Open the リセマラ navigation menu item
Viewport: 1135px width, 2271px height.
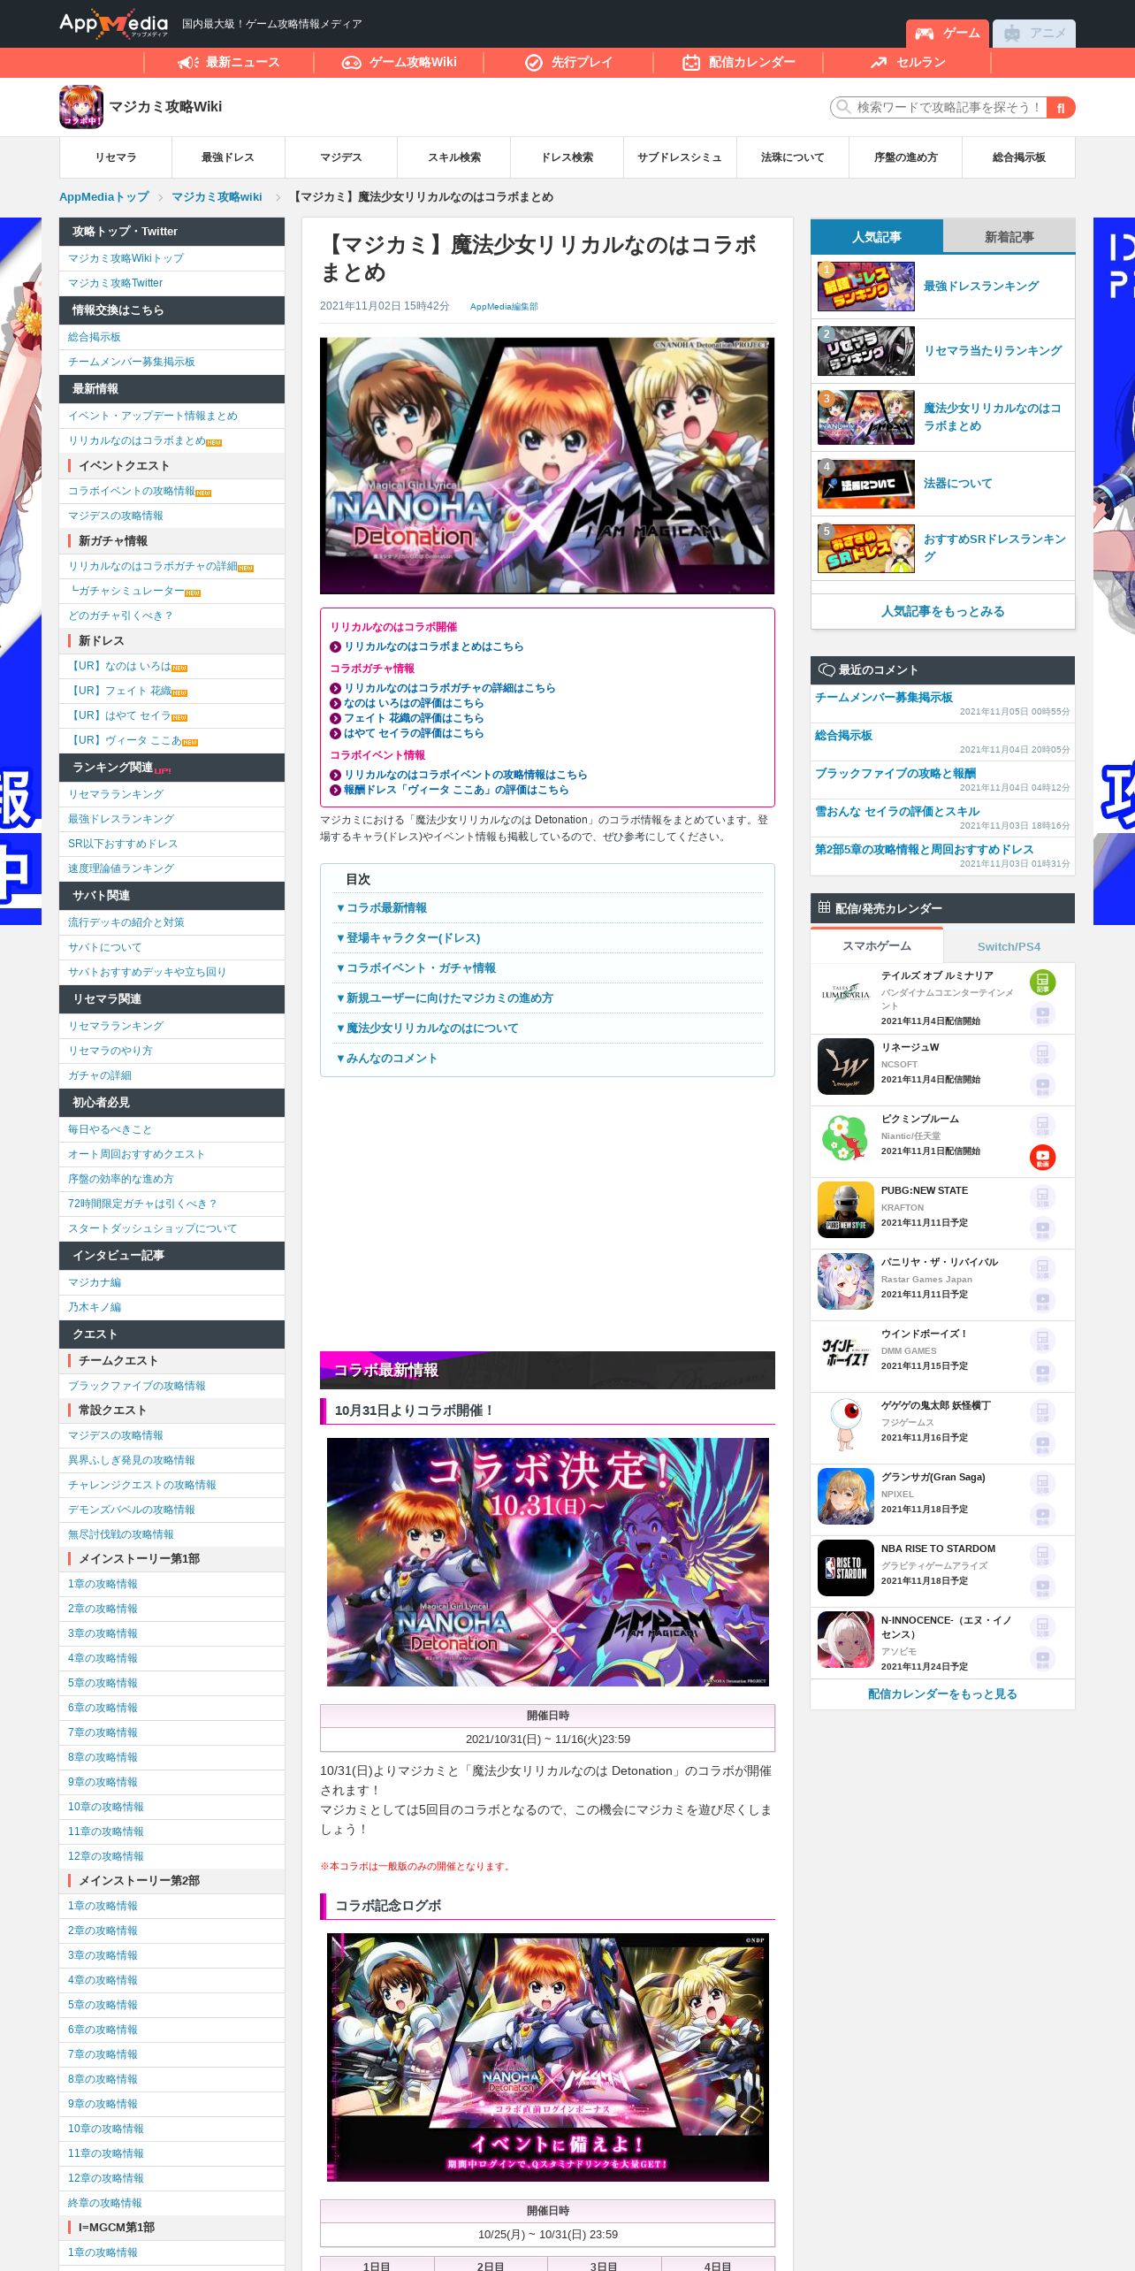[116, 157]
